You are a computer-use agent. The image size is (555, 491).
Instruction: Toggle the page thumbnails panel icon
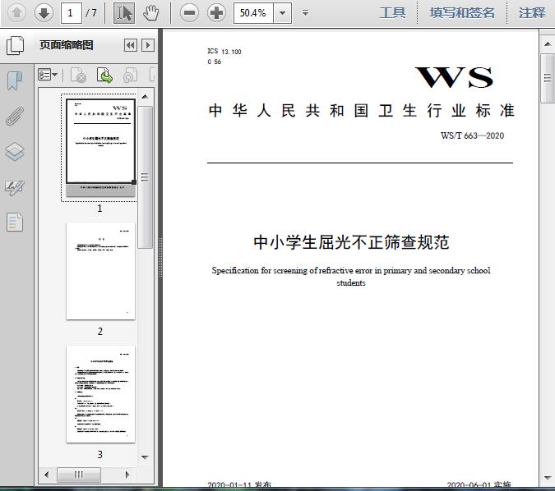point(15,45)
